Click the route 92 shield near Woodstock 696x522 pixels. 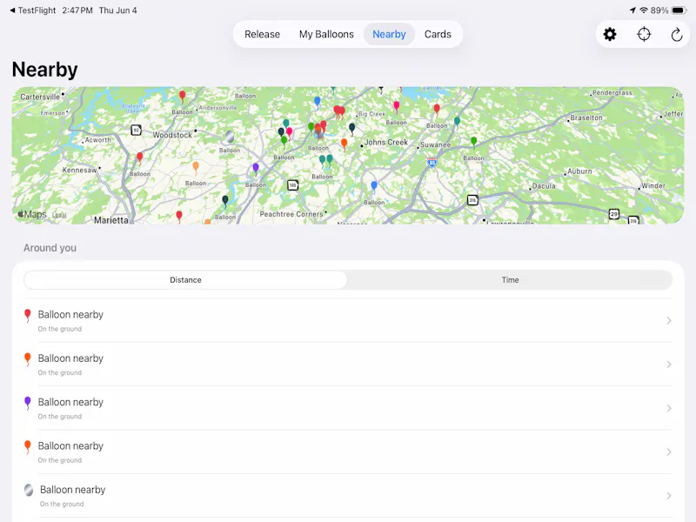(x=137, y=130)
